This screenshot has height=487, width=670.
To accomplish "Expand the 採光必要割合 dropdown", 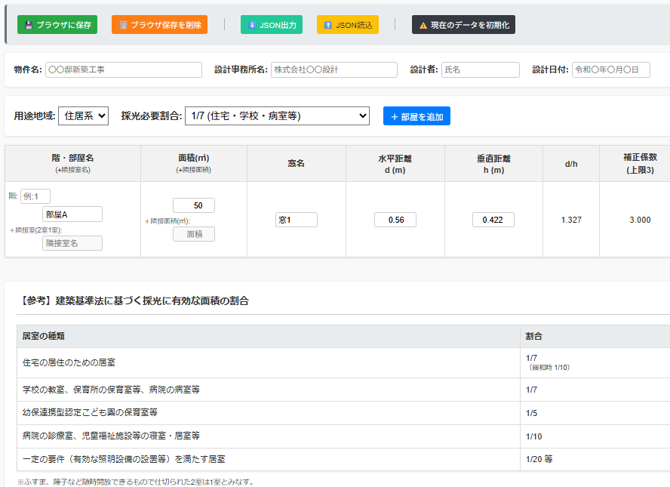I will pos(277,116).
